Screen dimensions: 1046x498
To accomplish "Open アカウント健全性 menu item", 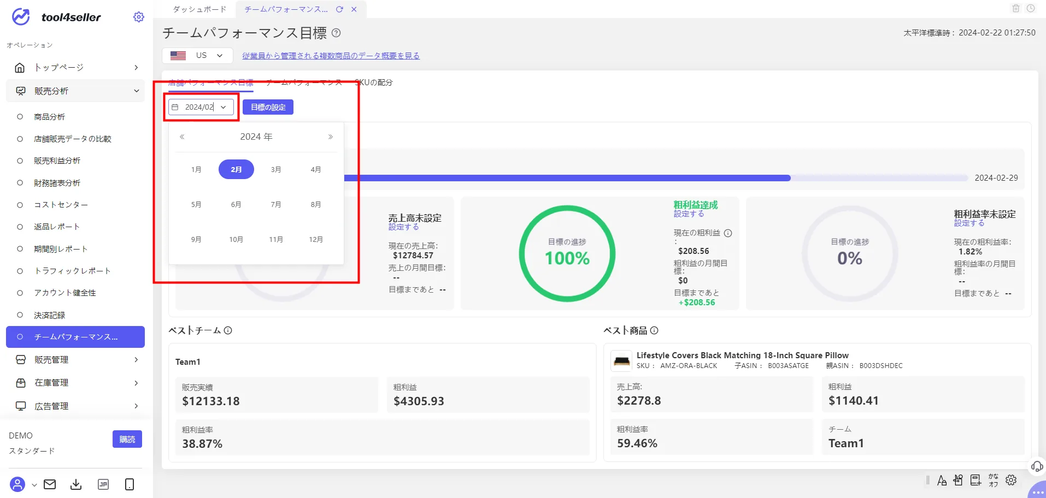I will [x=65, y=293].
